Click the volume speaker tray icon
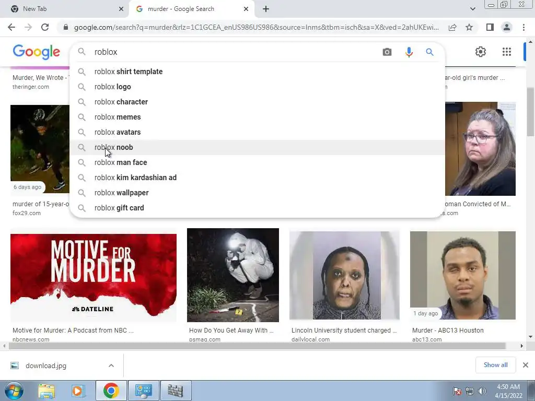This screenshot has height=401, width=535. [482, 391]
